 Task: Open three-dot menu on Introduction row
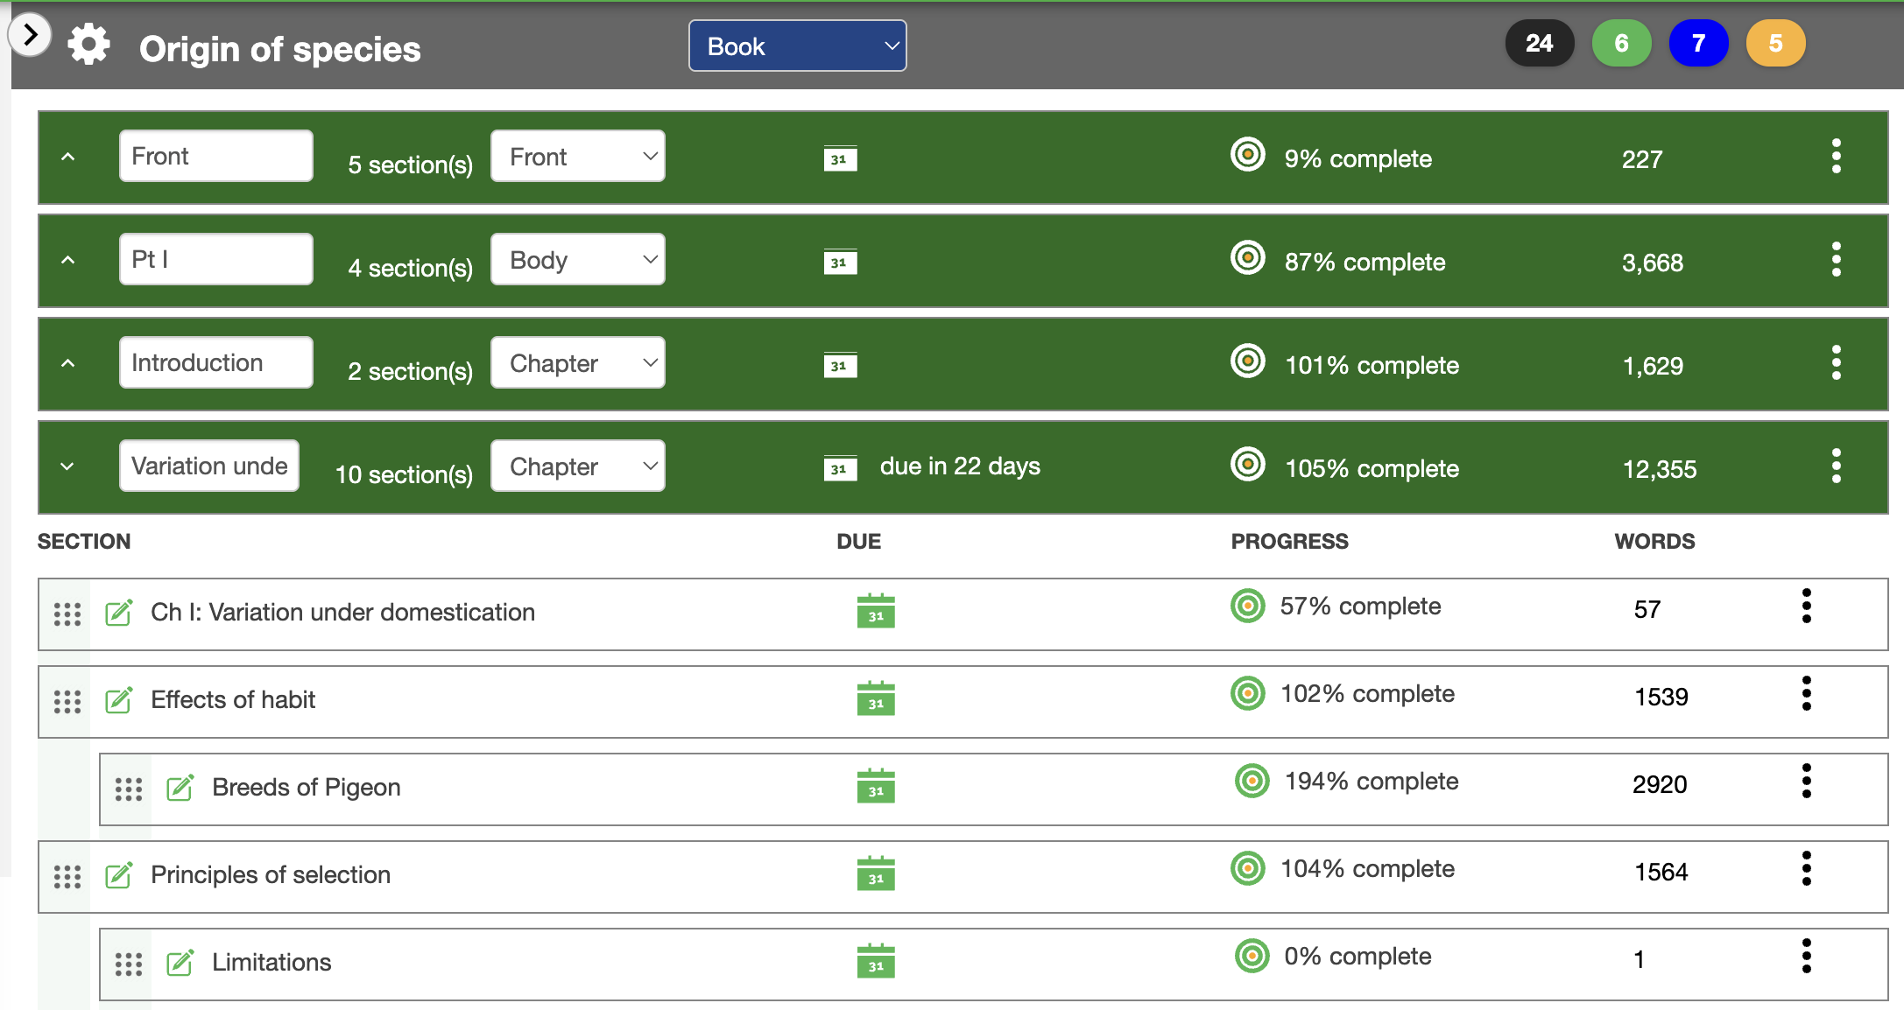(x=1836, y=362)
